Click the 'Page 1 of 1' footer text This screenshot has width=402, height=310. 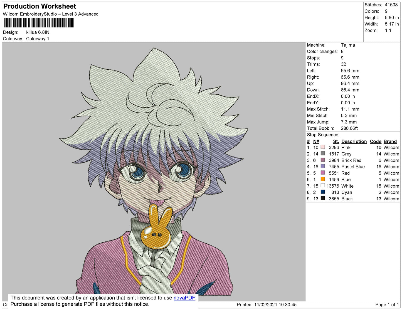coord(387,304)
